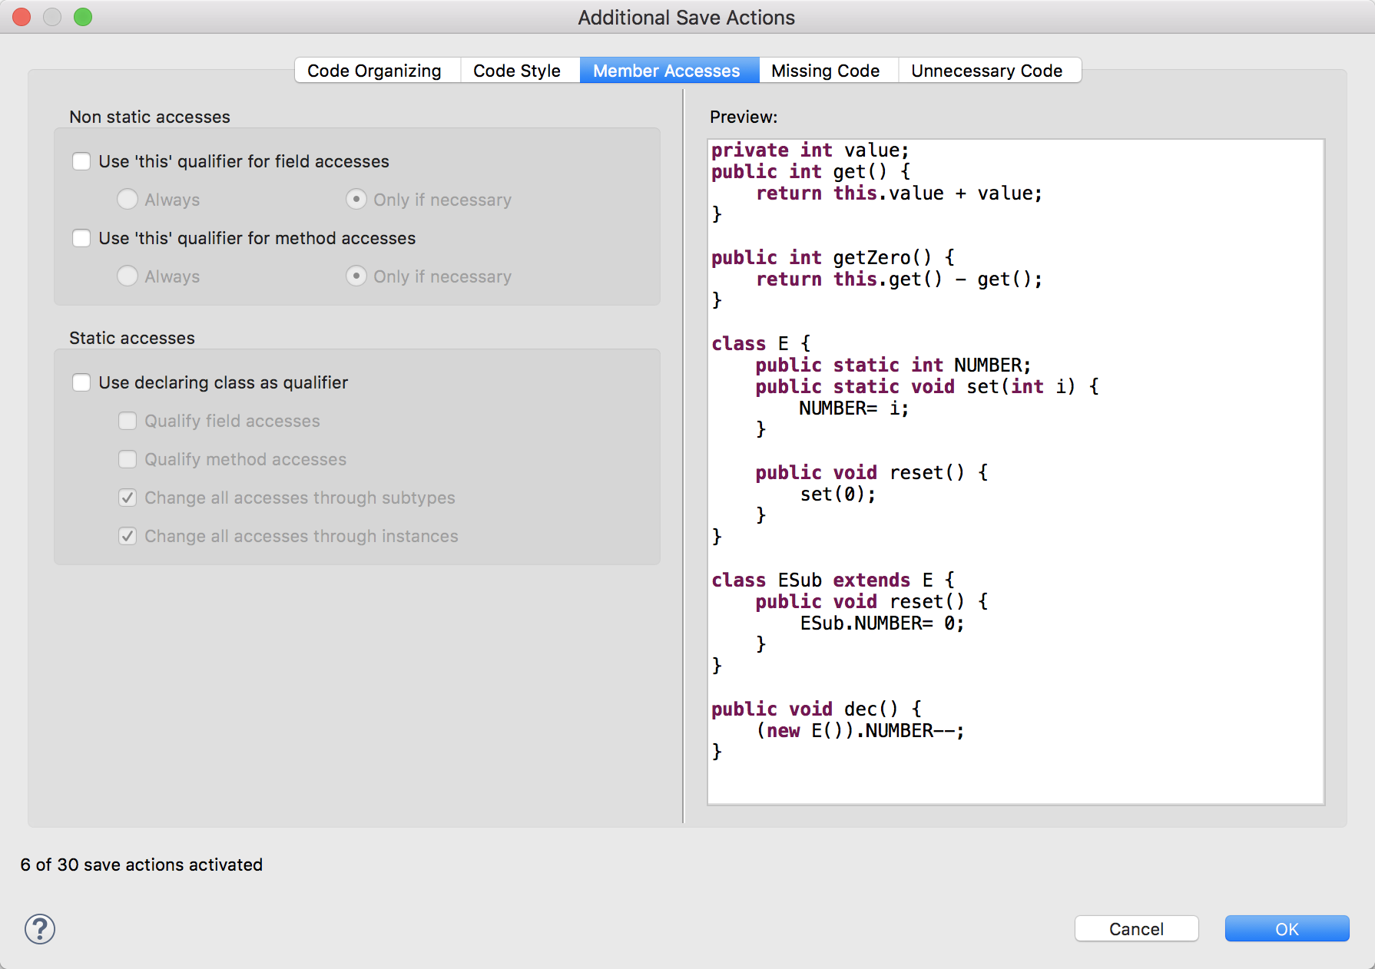Confirm the dialog with OK
The height and width of the screenshot is (969, 1375).
tap(1287, 929)
